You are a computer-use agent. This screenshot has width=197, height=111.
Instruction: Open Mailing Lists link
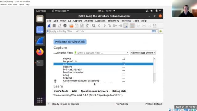119,91
